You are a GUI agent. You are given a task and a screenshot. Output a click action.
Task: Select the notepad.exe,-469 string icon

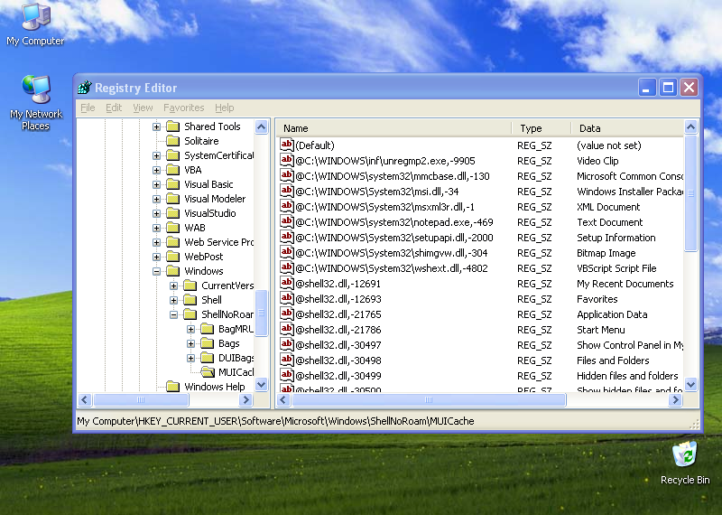[286, 221]
